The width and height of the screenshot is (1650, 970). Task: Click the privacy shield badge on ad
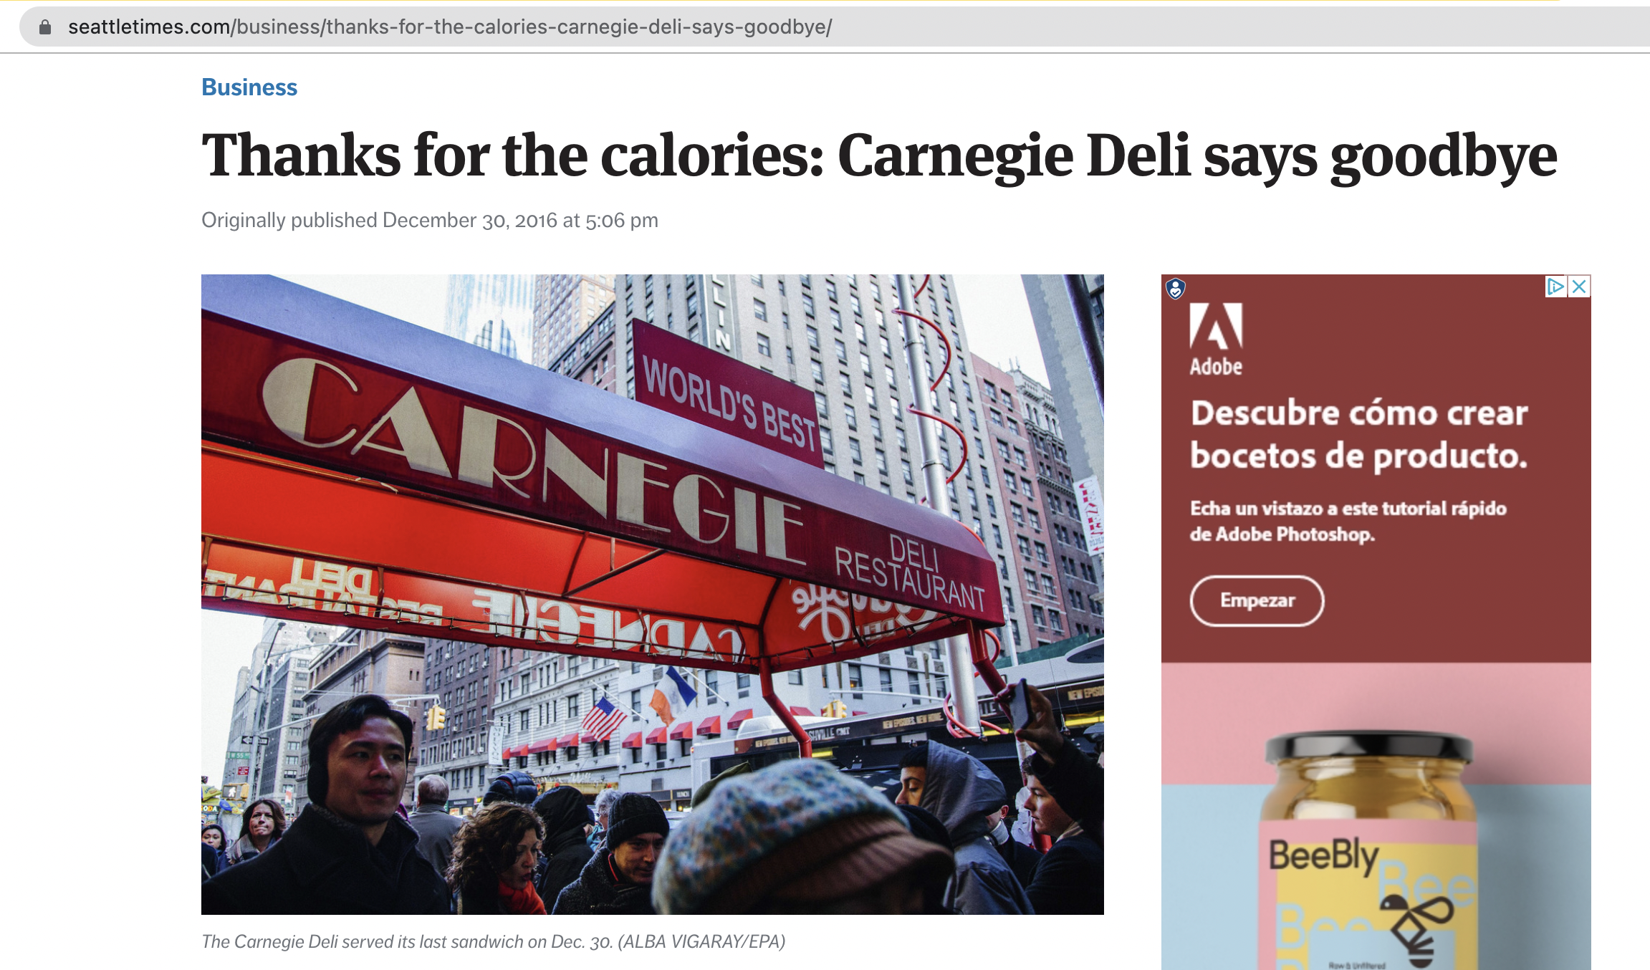pos(1176,289)
